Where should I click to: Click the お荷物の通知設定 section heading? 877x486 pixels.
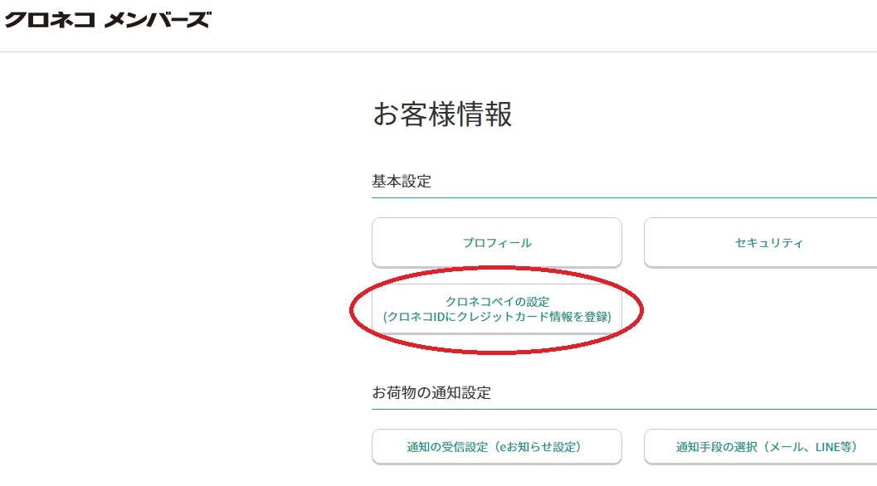coord(431,392)
